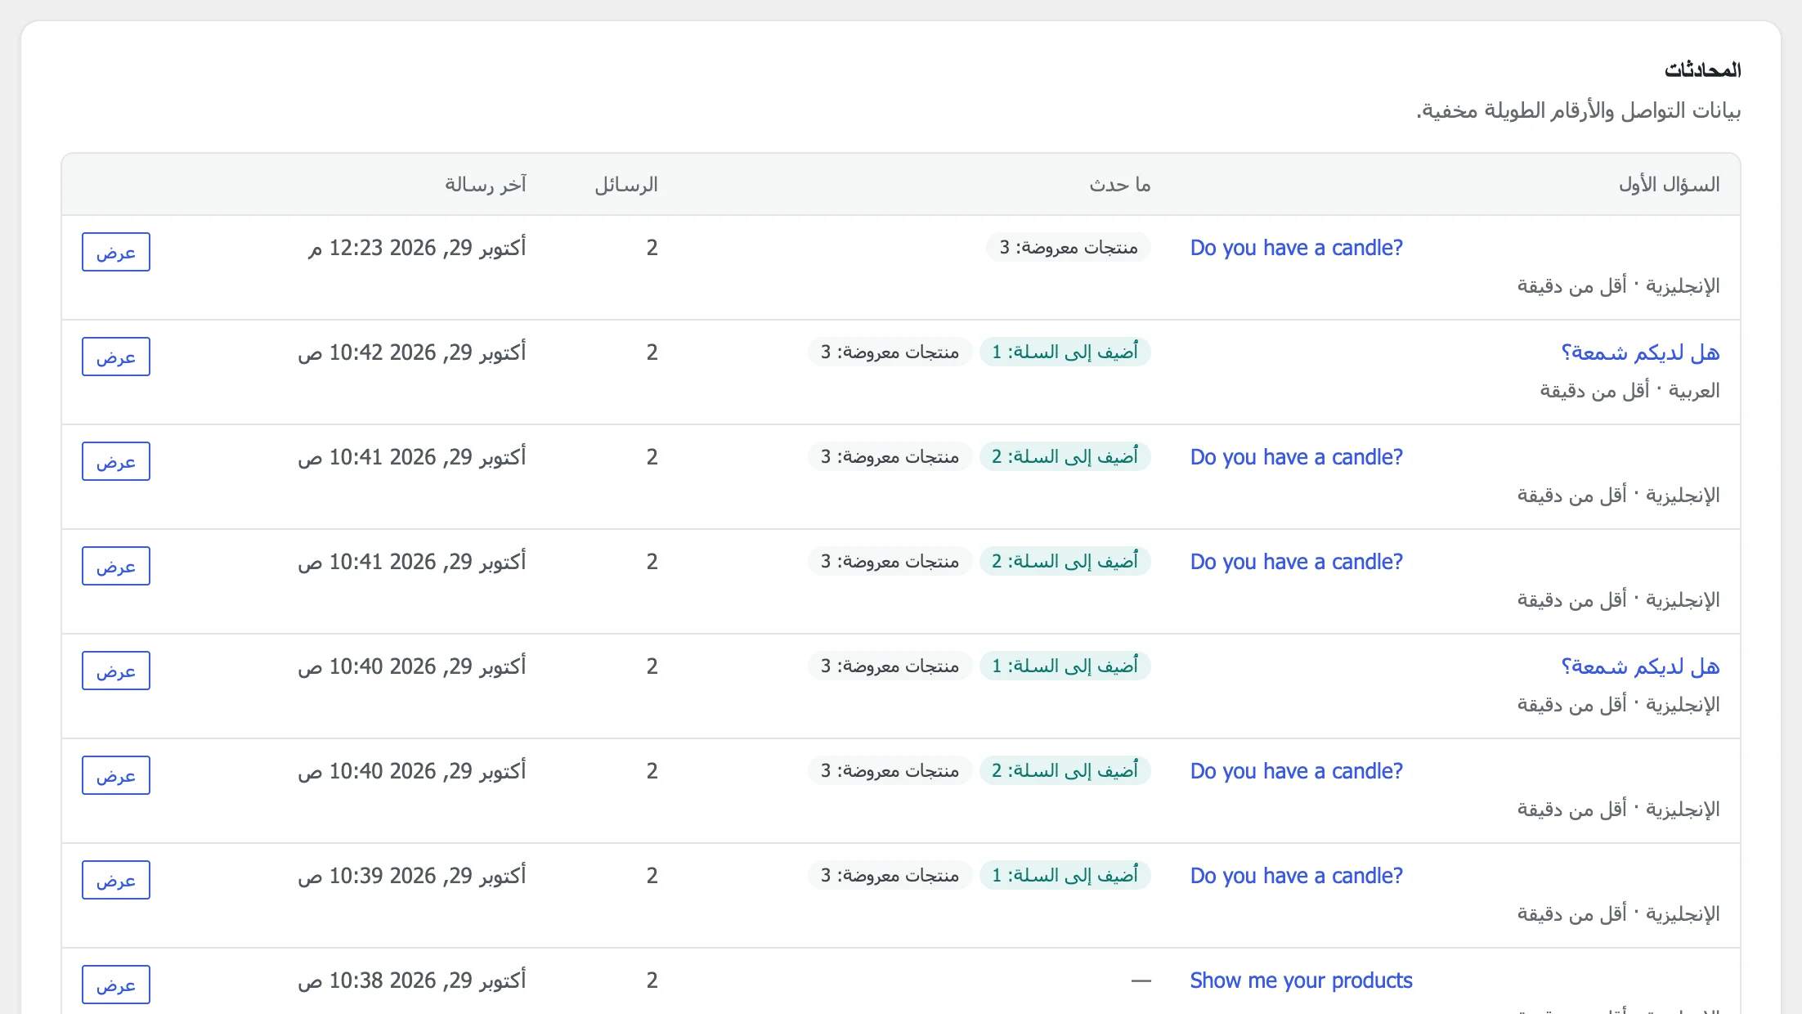Click the 'بيانات التواصل والأرقام الطويلة مخفية' note
Screen dimensions: 1802x1014
click(x=1579, y=110)
